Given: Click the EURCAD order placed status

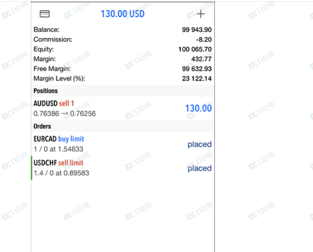Looking at the screenshot, I should [200, 145].
